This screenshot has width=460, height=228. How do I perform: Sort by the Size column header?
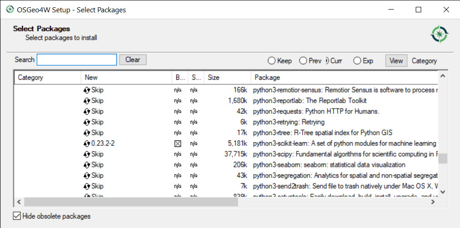pos(227,78)
